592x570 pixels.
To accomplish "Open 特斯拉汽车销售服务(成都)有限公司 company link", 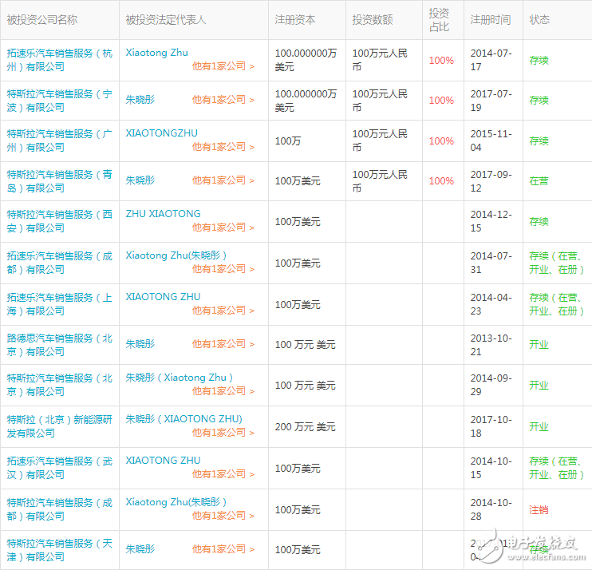I will point(60,509).
